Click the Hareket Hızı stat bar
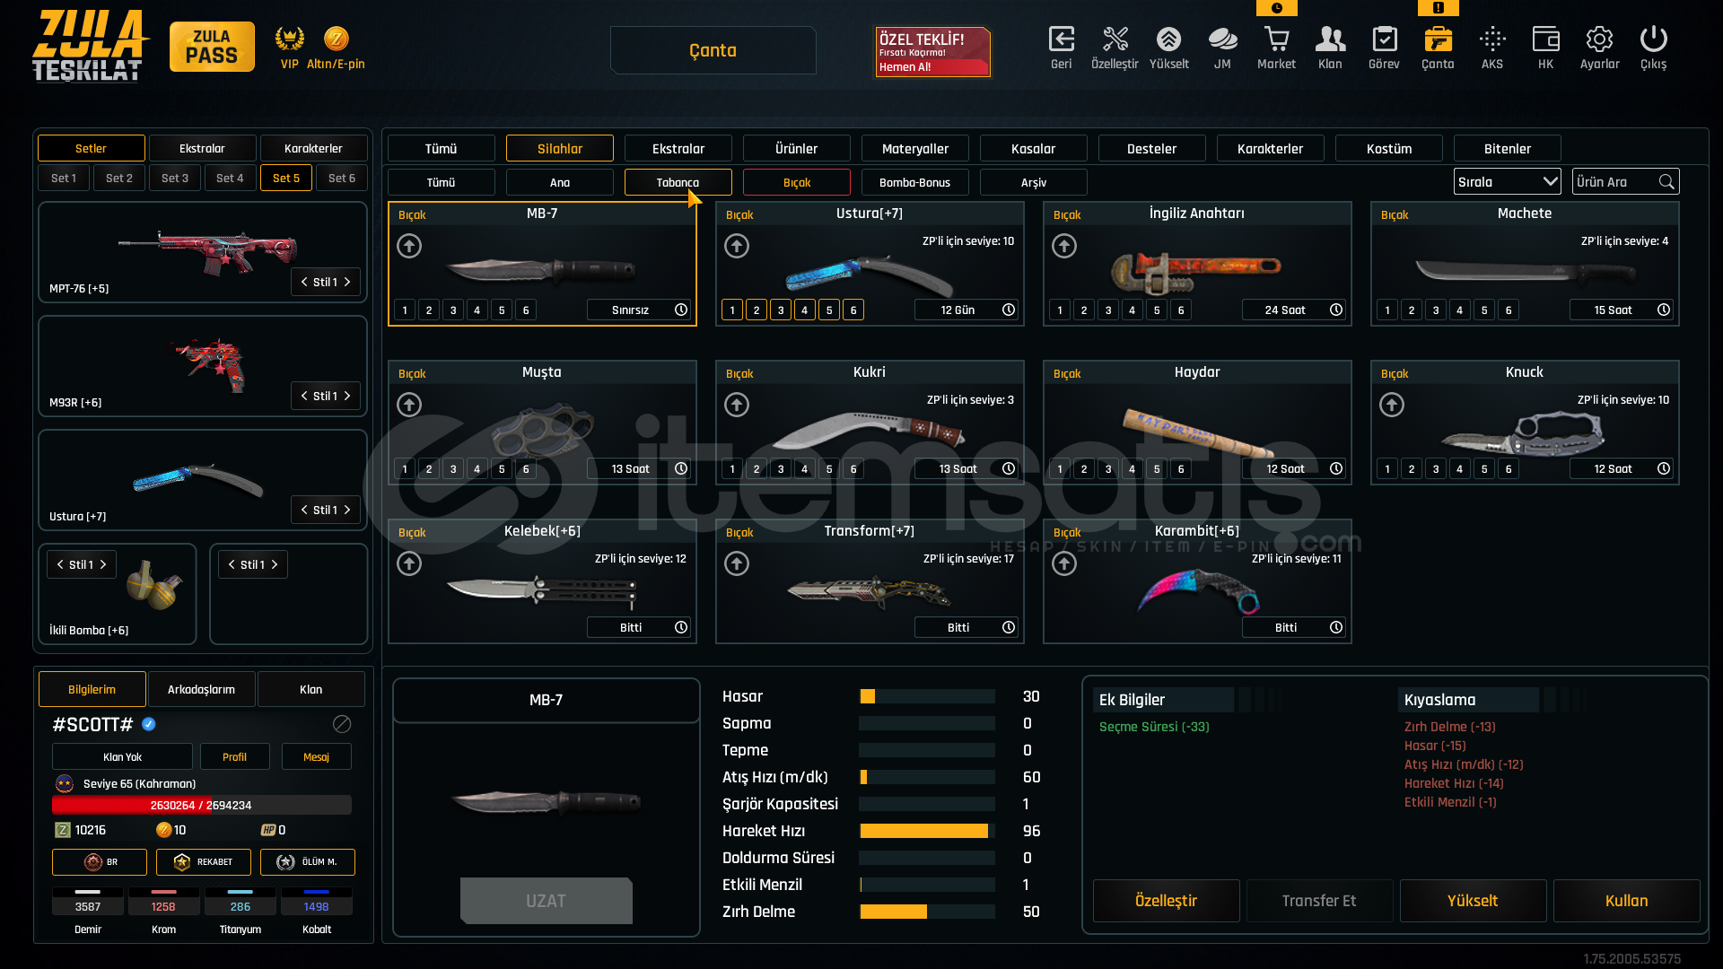Viewport: 1723px width, 969px height. [x=927, y=831]
